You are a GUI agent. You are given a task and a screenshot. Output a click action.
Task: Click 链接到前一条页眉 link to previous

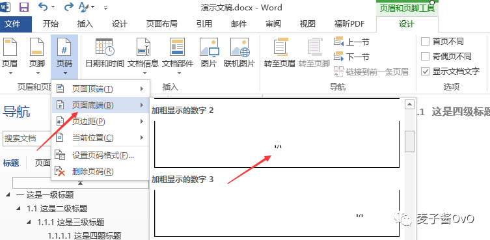coord(372,72)
